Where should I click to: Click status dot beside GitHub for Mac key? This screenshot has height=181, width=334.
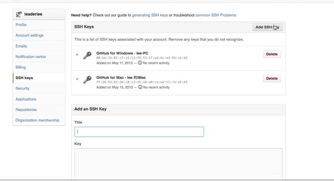pyautogui.click(x=77, y=79)
